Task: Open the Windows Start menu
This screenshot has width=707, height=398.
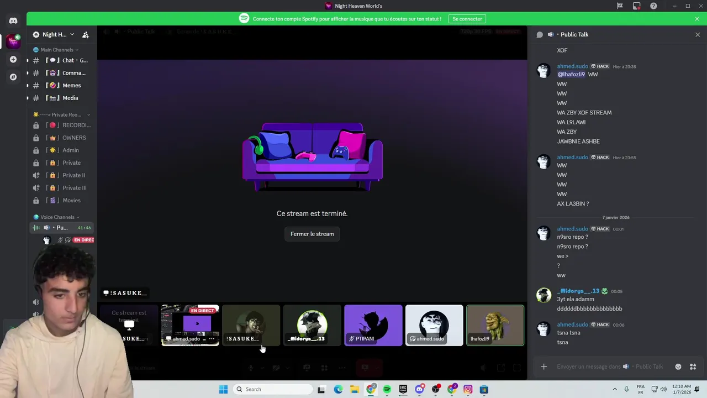Action: (x=223, y=389)
